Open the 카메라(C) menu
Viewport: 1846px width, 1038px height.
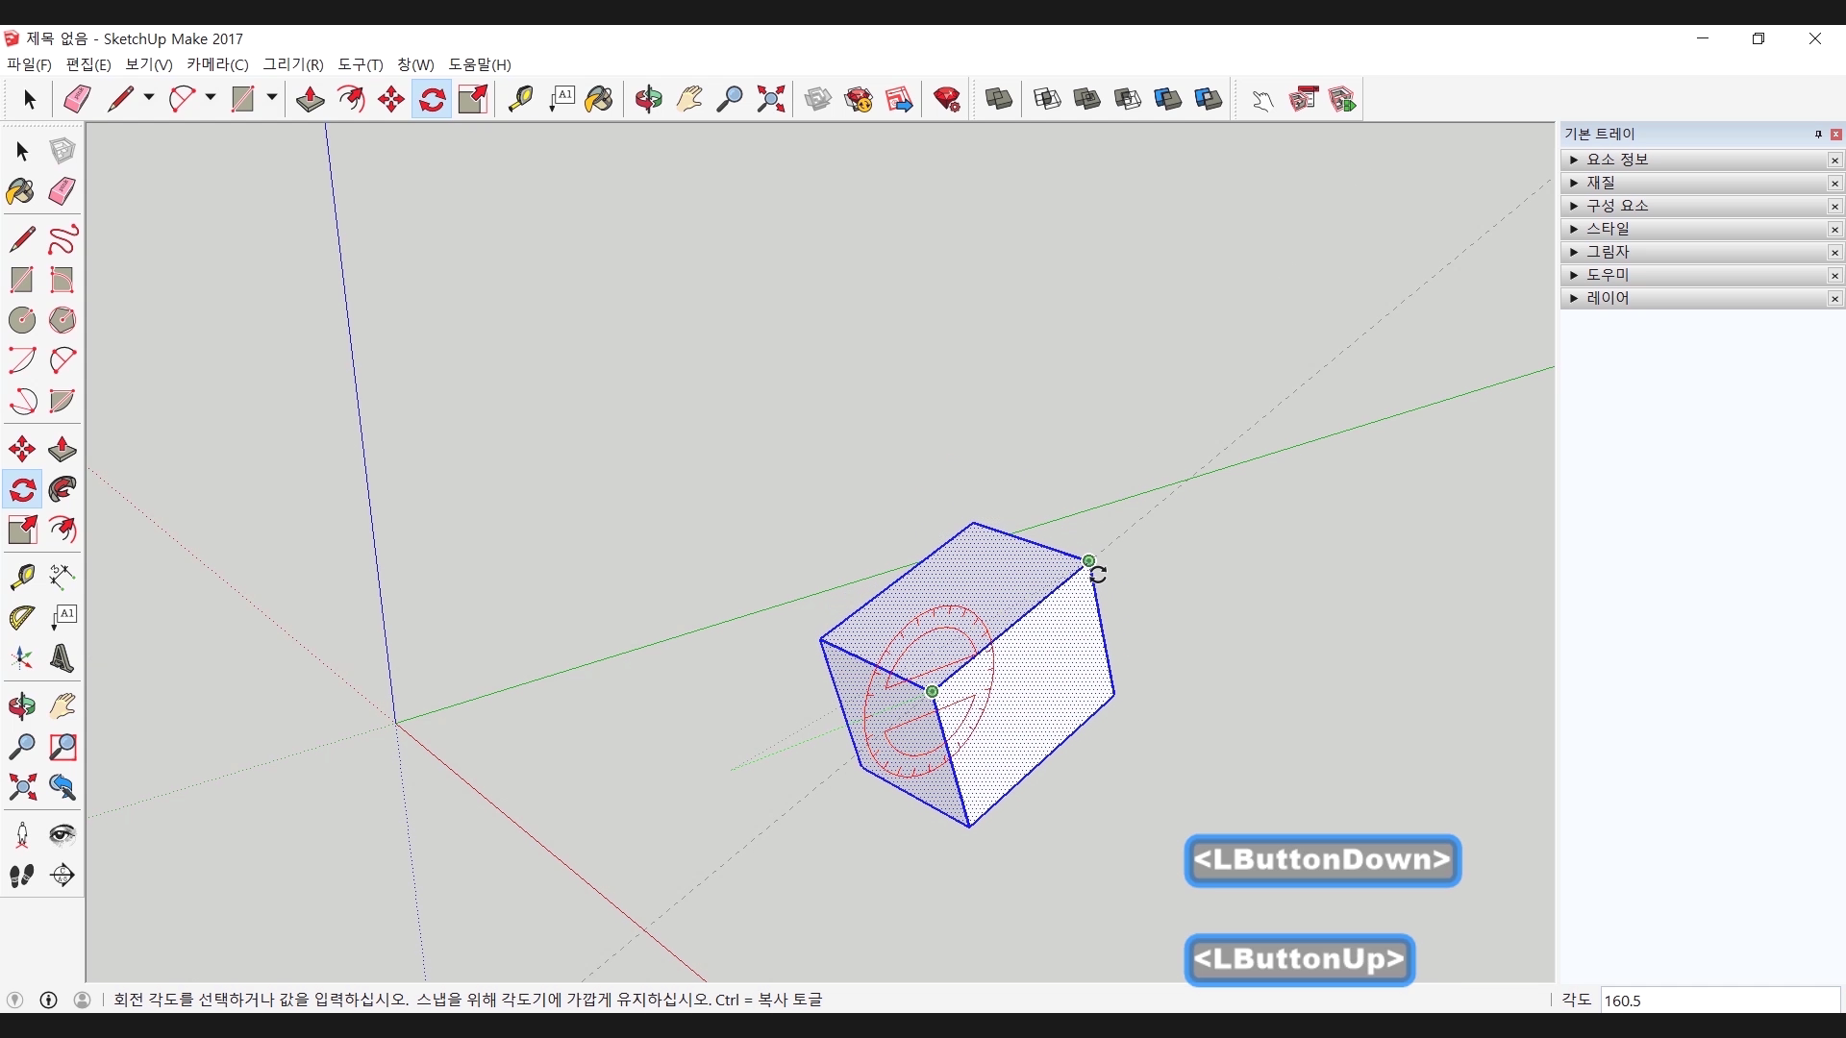point(217,64)
